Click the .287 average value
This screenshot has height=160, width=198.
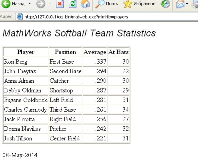101,90
